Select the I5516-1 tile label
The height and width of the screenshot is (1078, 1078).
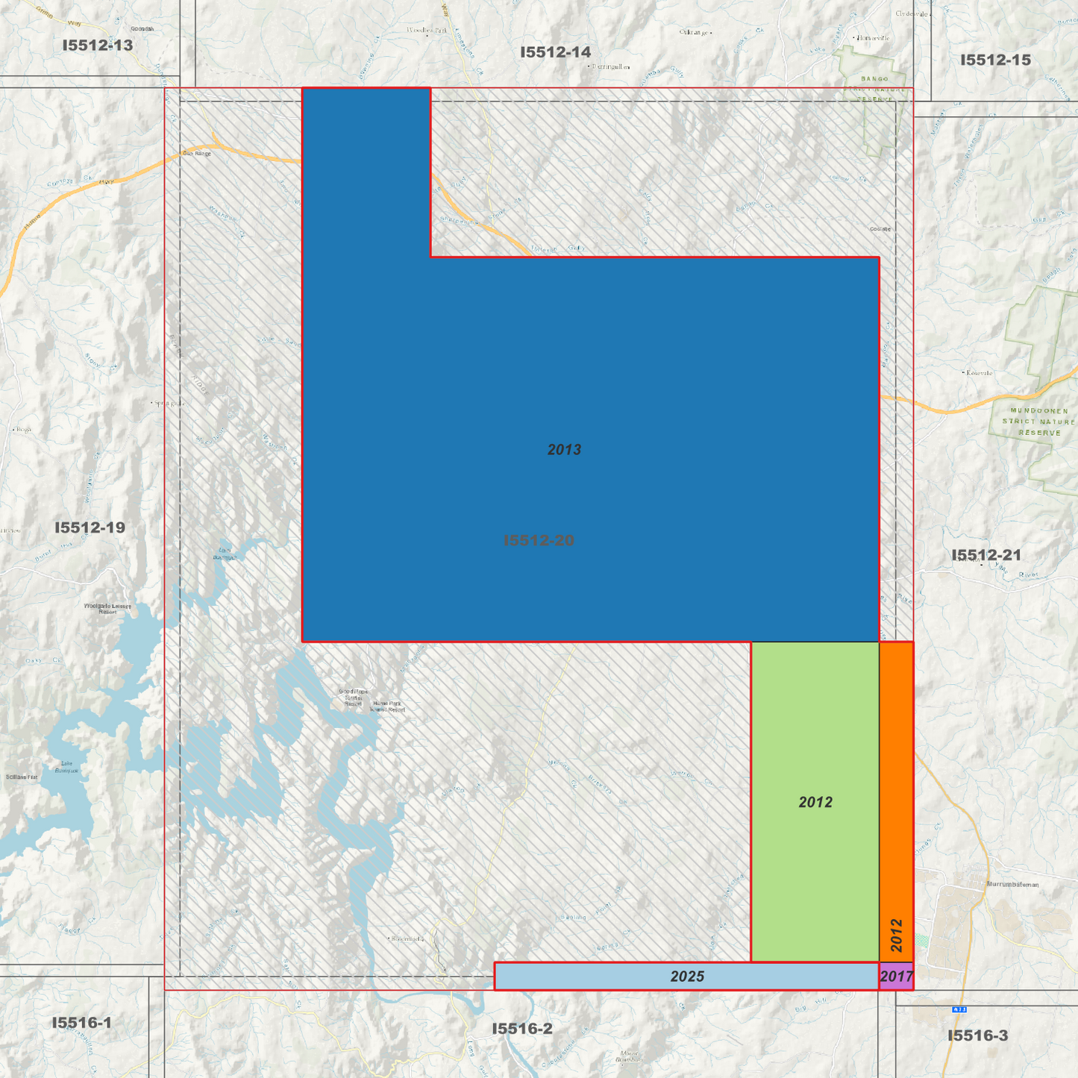pyautogui.click(x=81, y=1023)
